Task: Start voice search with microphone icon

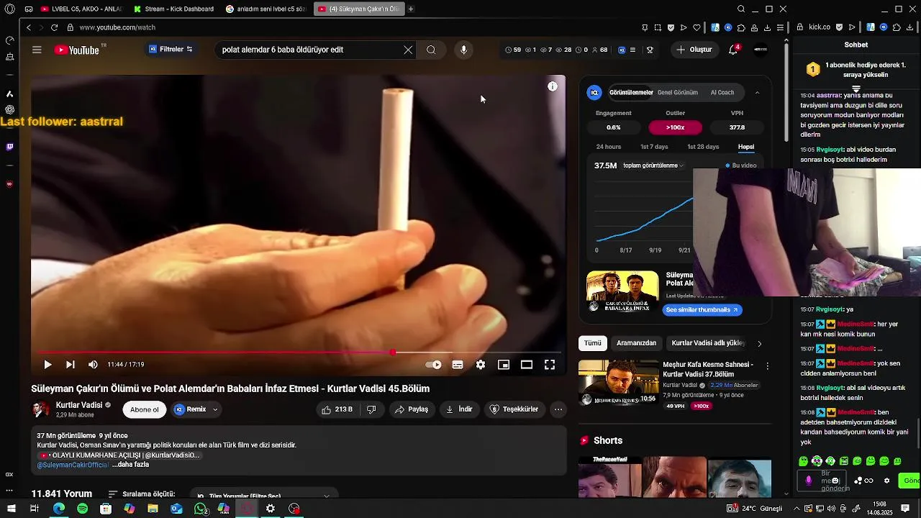Action: coord(463,50)
